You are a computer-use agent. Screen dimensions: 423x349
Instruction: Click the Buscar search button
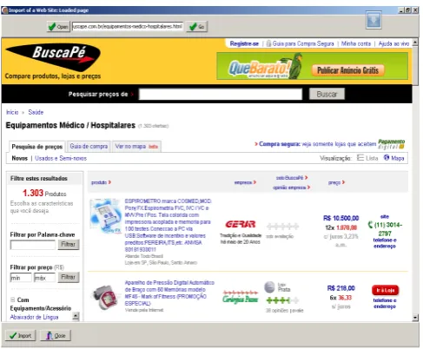(327, 94)
